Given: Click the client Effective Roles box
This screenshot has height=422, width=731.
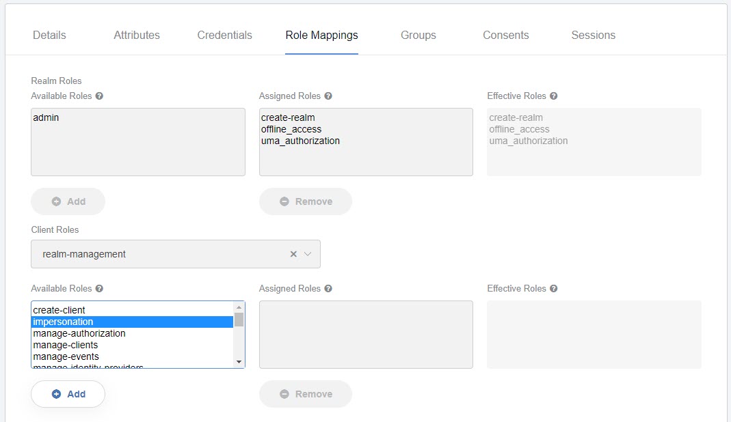Looking at the screenshot, I should [x=594, y=335].
